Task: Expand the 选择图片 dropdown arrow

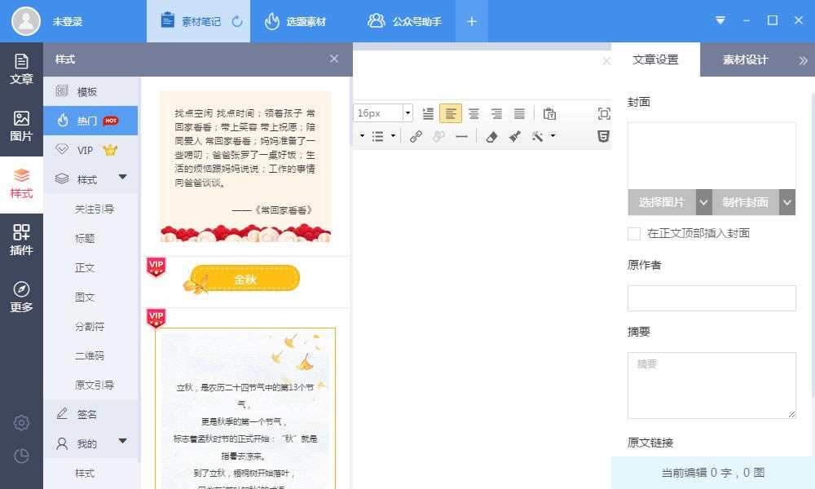Action: click(704, 202)
